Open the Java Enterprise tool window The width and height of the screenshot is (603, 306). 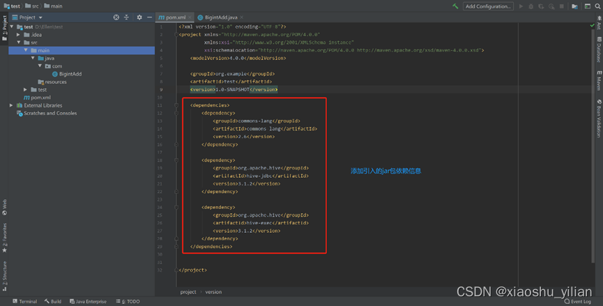88,301
